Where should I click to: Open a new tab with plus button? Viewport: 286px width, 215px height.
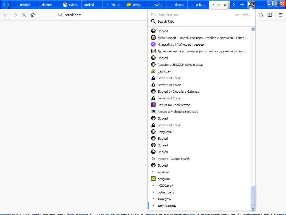(242, 4)
